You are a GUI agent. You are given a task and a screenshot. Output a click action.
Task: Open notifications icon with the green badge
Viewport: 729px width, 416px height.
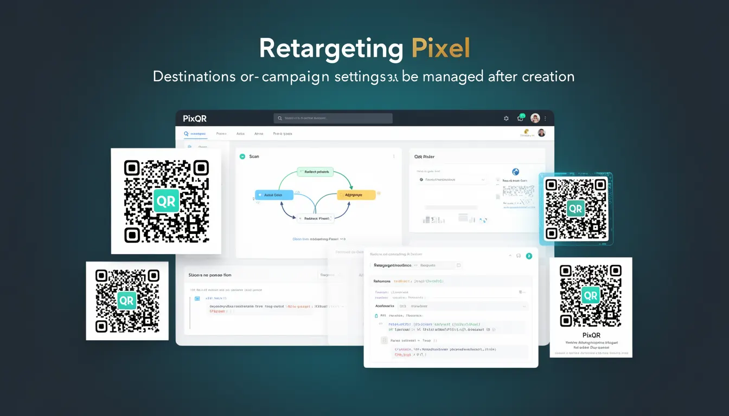point(521,118)
